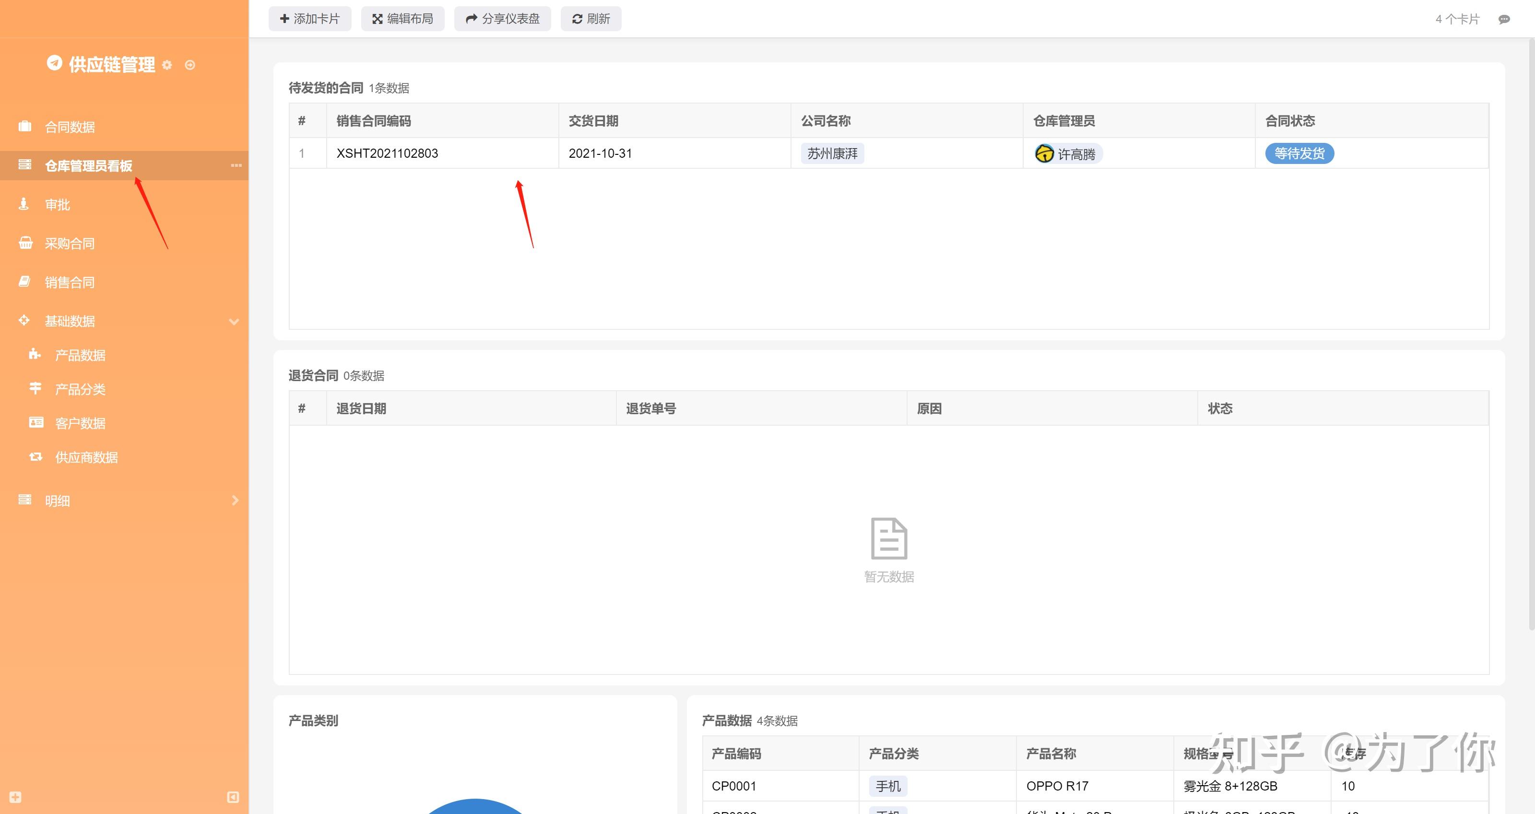
Task: Click the 供应链管理 paper plane logo
Action: tap(54, 63)
